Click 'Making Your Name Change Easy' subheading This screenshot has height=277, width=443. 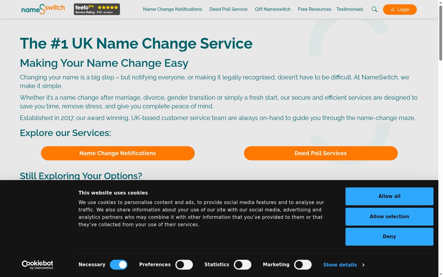(x=104, y=63)
